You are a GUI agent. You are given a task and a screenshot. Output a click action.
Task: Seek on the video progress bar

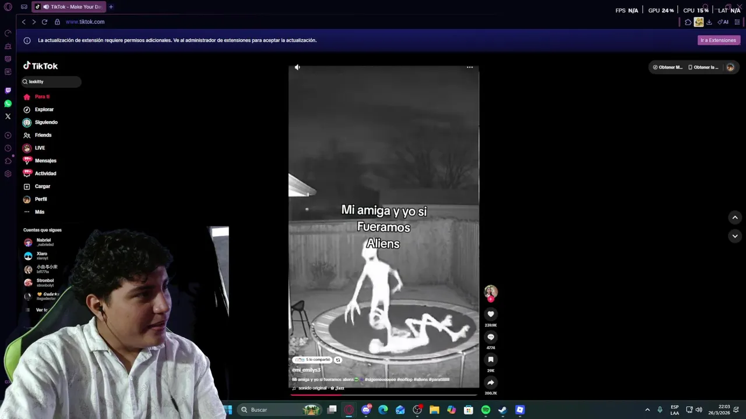coord(383,394)
